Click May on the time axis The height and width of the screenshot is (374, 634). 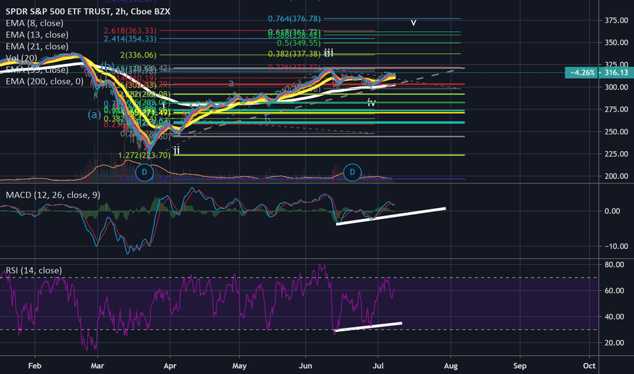click(239, 366)
